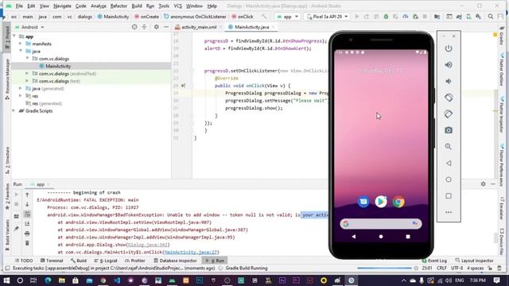Click the emulator back triangle button

449,163
